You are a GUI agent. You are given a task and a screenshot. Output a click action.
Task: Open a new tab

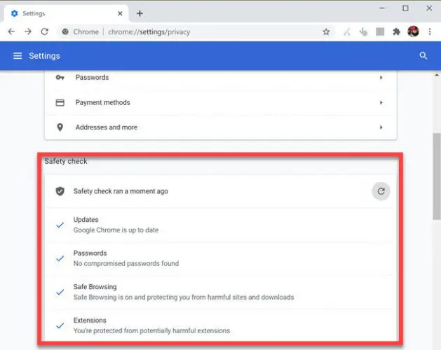140,13
